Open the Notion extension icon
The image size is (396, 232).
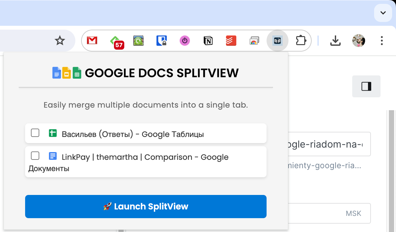[x=208, y=41]
